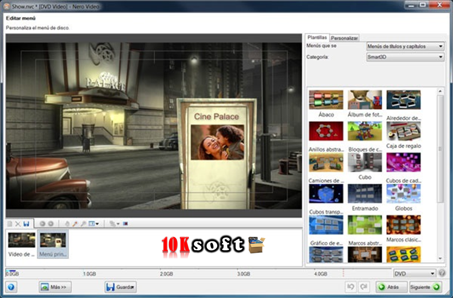Select the Cubos transp... blue cube template

pyautogui.click(x=326, y=193)
